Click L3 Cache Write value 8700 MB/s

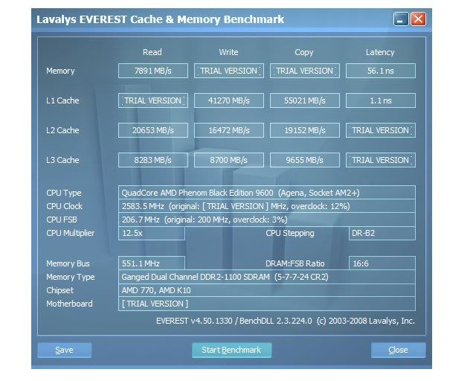pyautogui.click(x=229, y=160)
